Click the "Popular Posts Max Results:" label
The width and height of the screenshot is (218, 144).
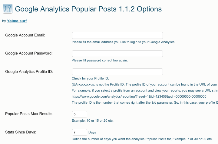29,114
